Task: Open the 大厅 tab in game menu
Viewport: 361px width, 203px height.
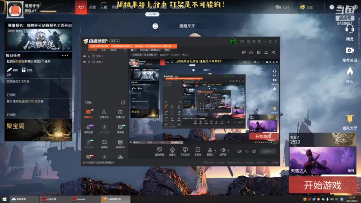Action: (81, 7)
